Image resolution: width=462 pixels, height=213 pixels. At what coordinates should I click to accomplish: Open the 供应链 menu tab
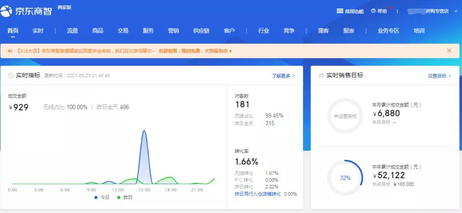point(201,31)
